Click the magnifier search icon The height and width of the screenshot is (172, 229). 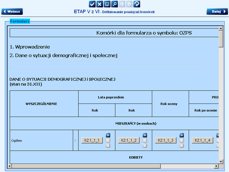point(114,4)
